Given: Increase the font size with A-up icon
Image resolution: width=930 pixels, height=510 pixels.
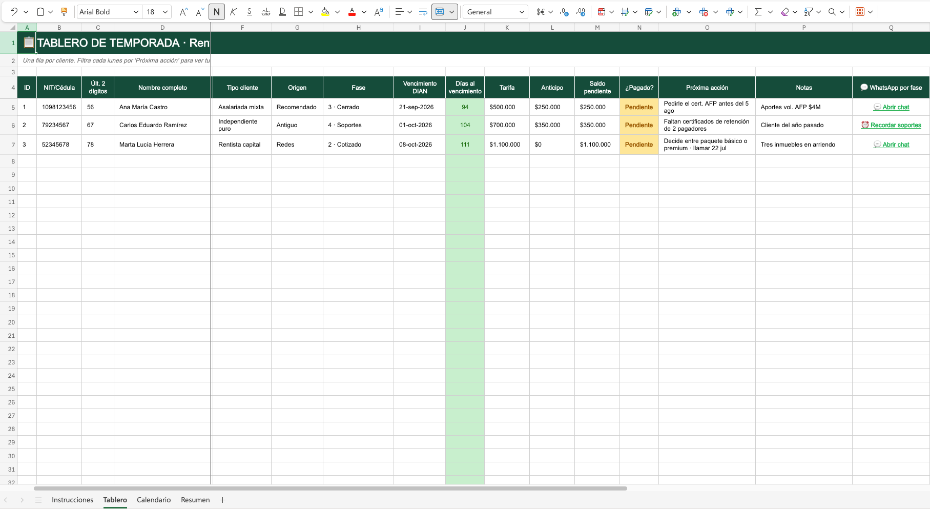Looking at the screenshot, I should pyautogui.click(x=183, y=12).
